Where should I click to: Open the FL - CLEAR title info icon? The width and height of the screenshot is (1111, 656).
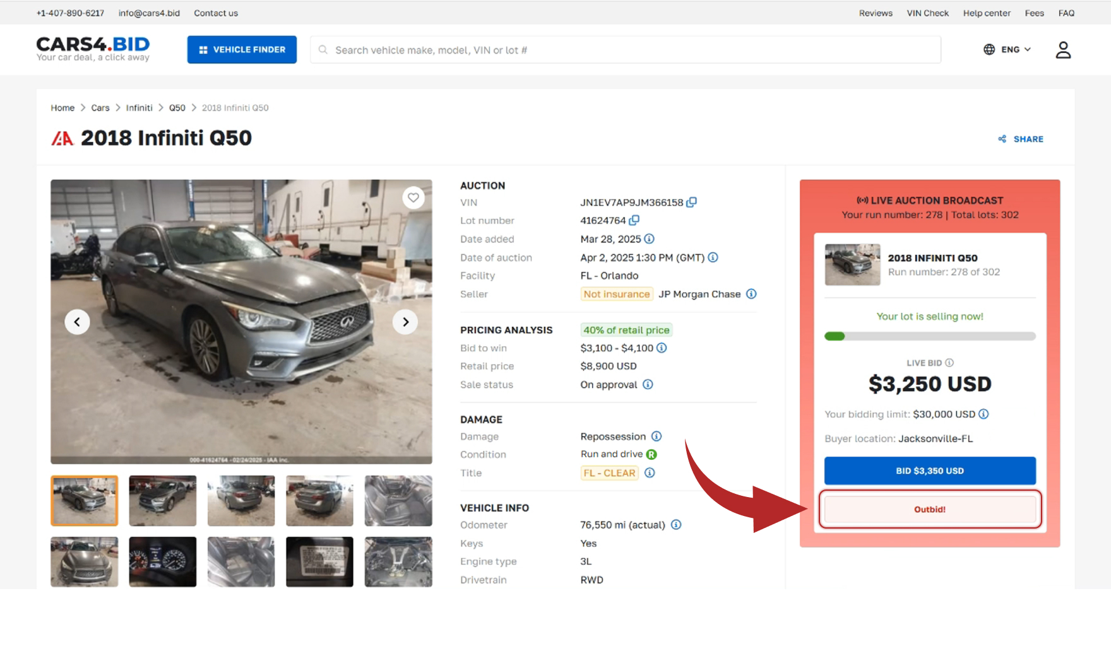point(650,473)
